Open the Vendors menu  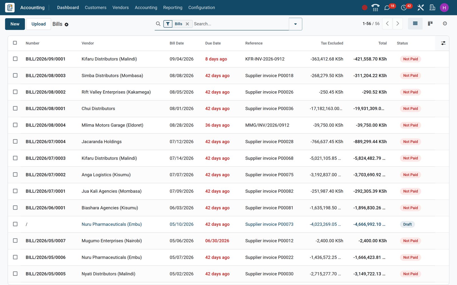pos(121,8)
